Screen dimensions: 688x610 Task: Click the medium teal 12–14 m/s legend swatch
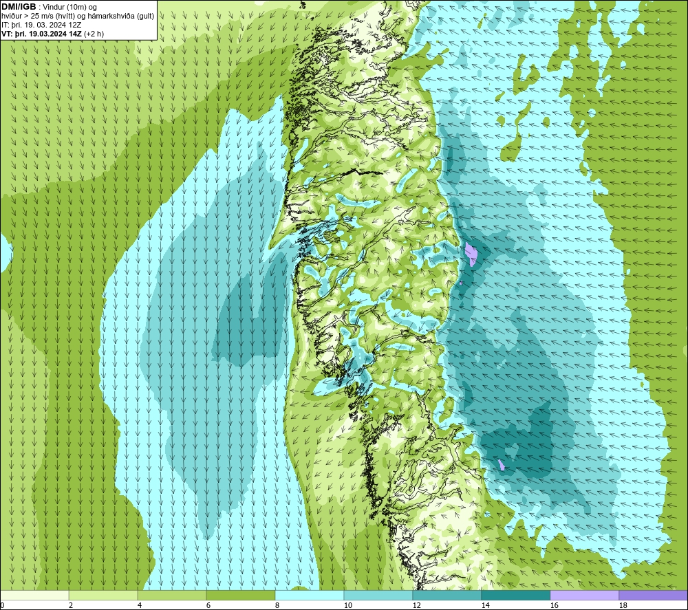[x=447, y=595]
